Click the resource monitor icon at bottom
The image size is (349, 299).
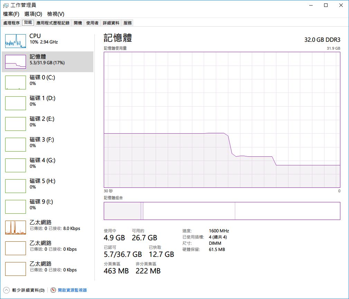[x=53, y=290]
